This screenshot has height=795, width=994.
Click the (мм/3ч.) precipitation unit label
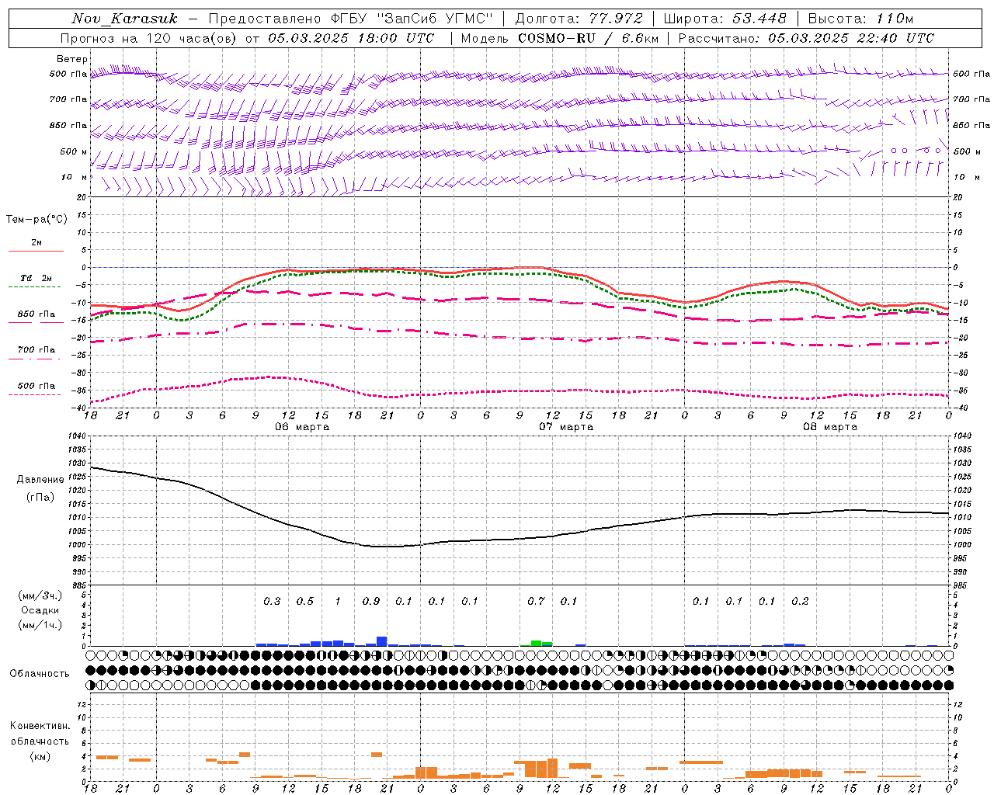(x=40, y=596)
